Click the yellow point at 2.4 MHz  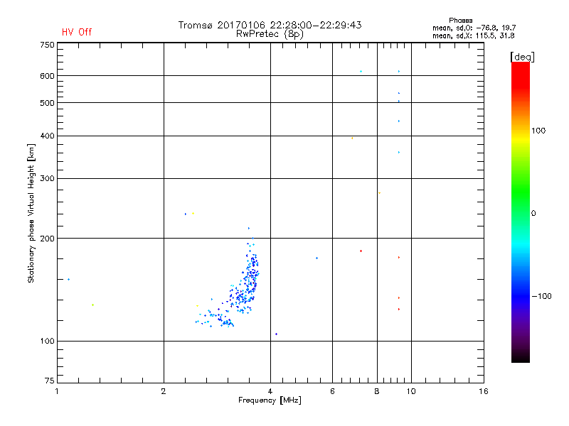point(193,214)
